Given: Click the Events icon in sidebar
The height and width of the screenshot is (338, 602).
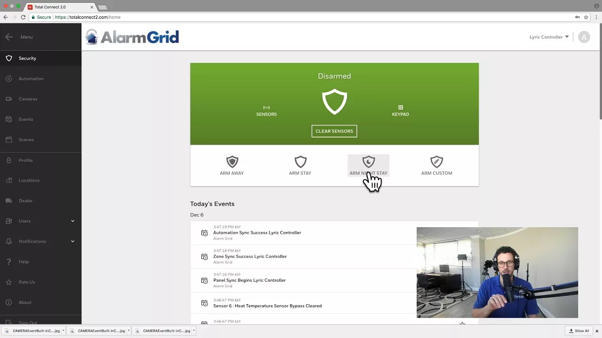Looking at the screenshot, I should click(x=9, y=119).
